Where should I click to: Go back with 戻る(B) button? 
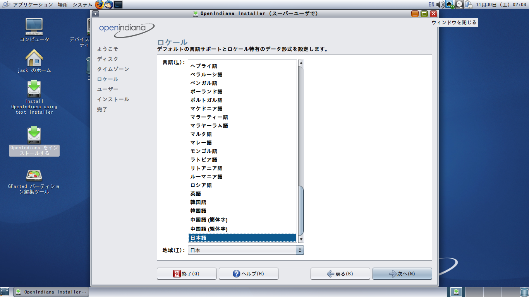coord(340,274)
